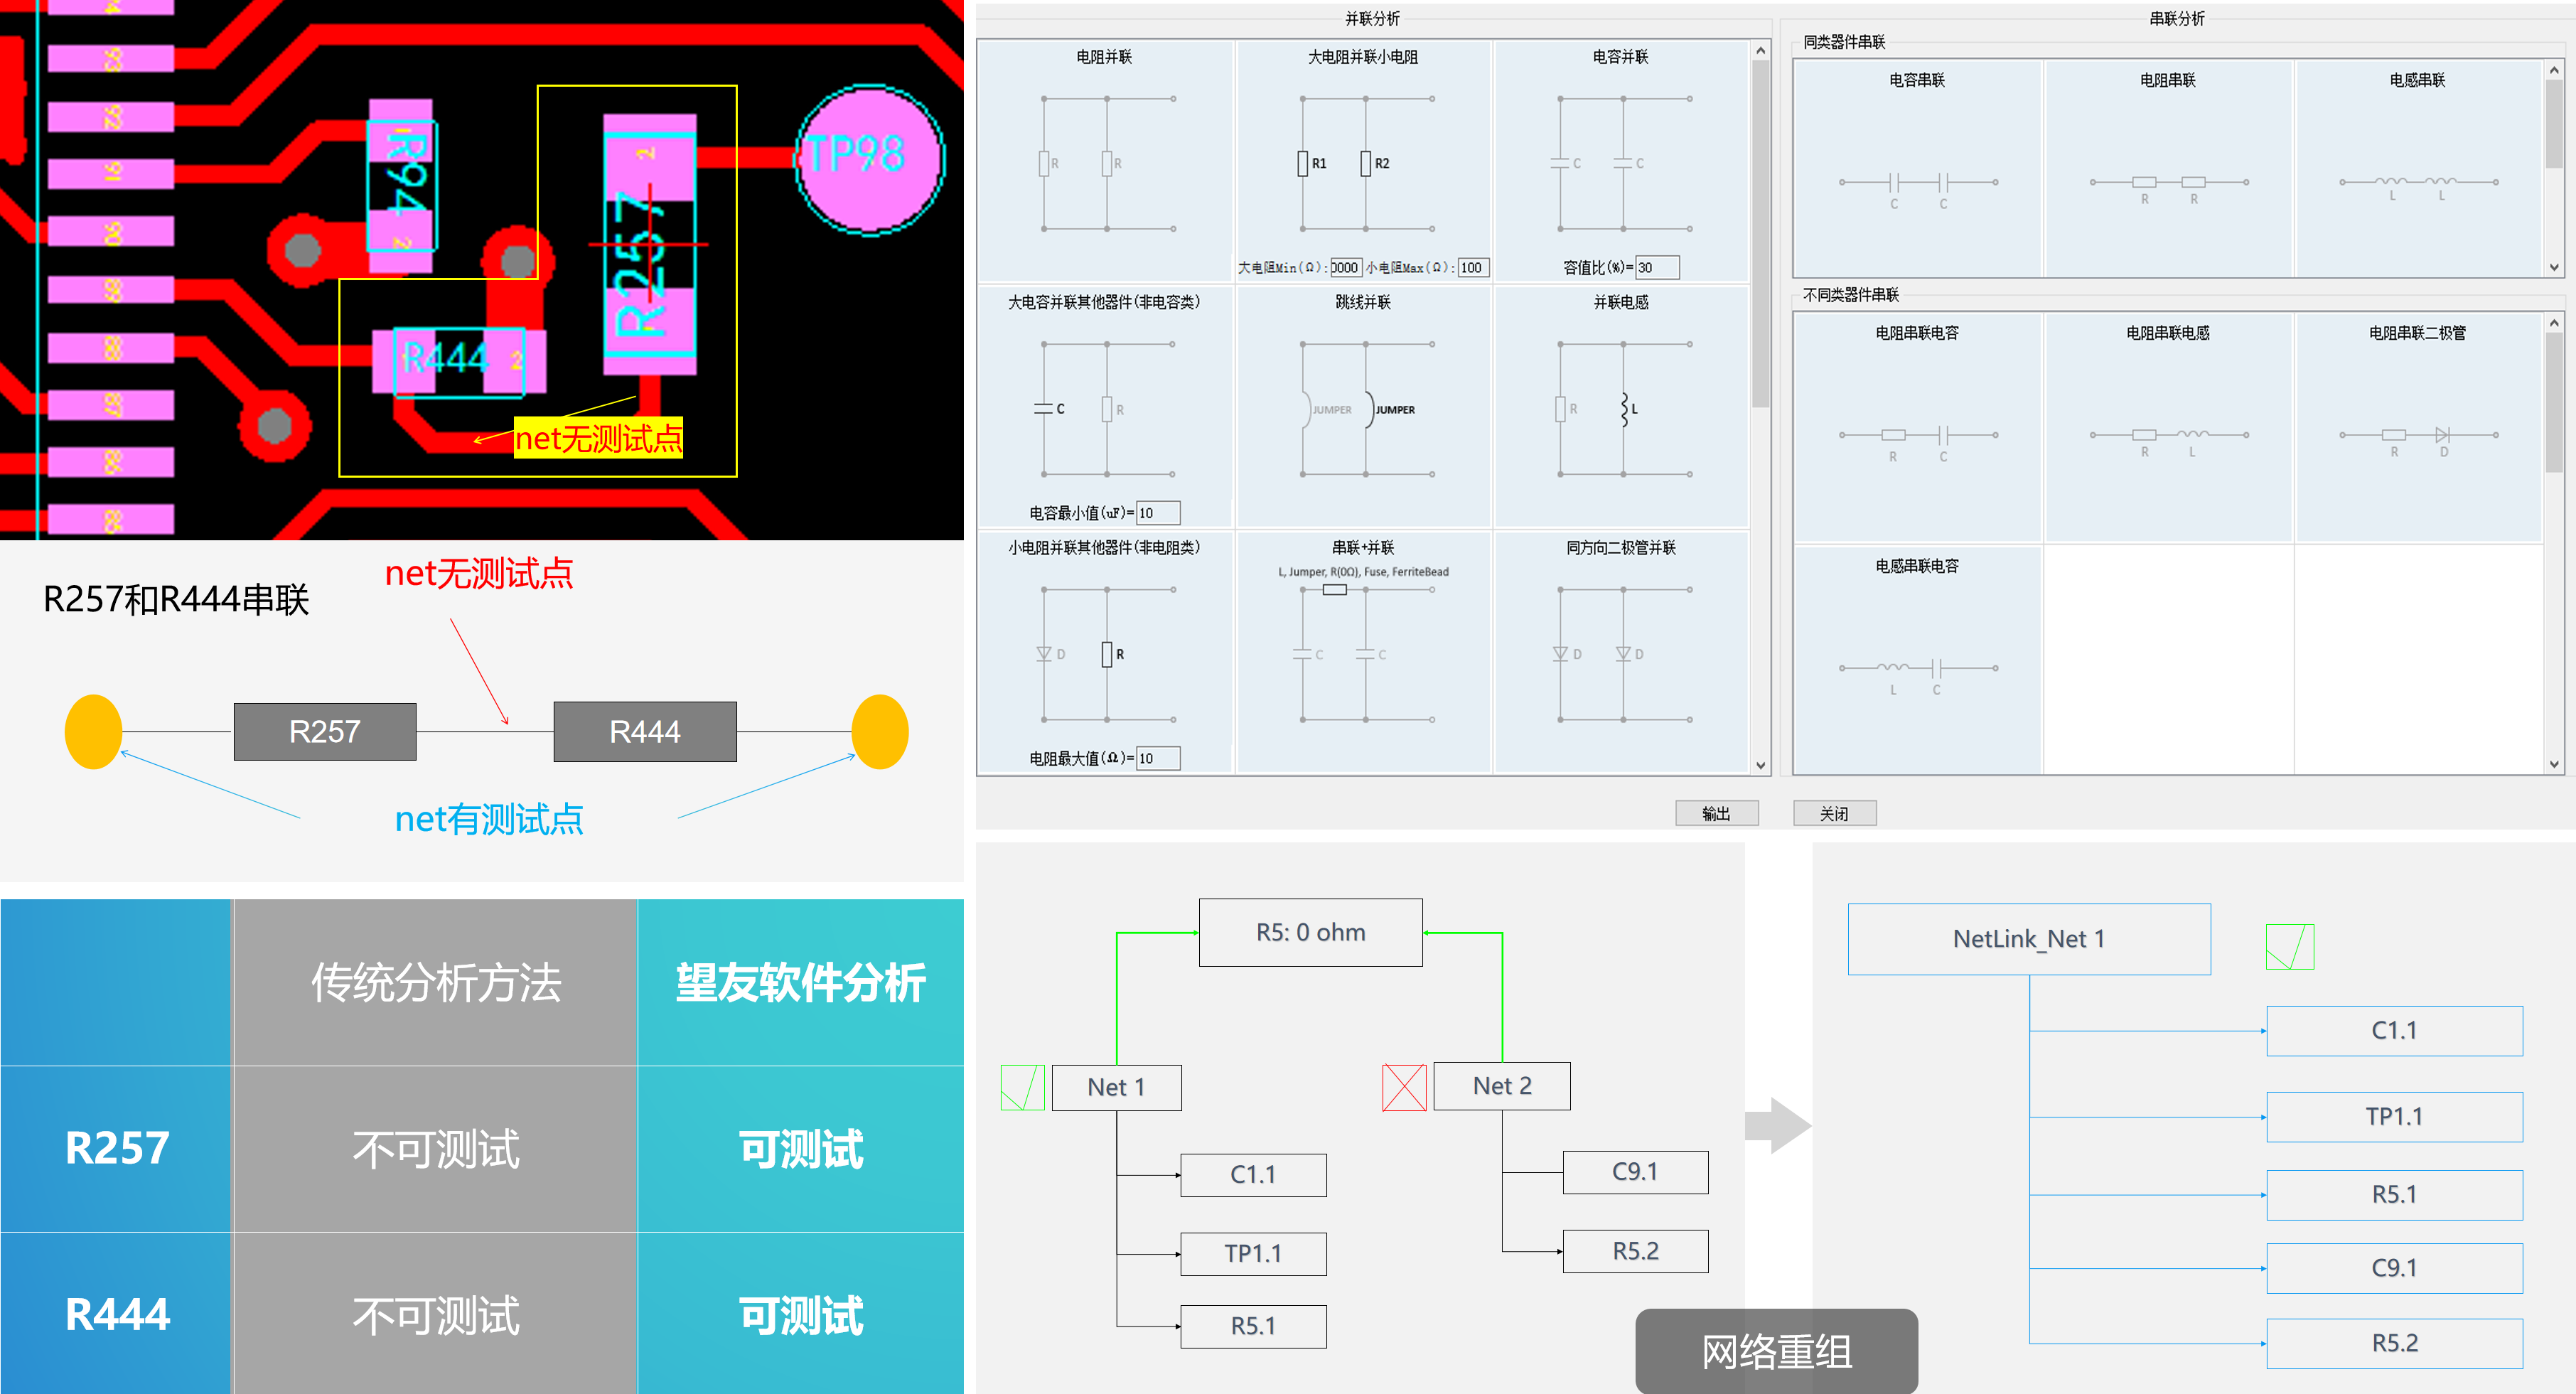Select the NetLink_Net 1 root node
This screenshot has height=1394, width=2576.
2029,939
